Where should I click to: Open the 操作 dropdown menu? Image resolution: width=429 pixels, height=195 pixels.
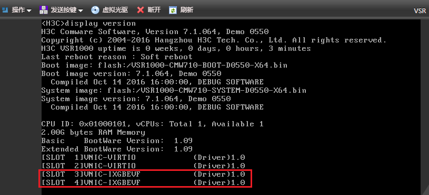pyautogui.click(x=22, y=10)
